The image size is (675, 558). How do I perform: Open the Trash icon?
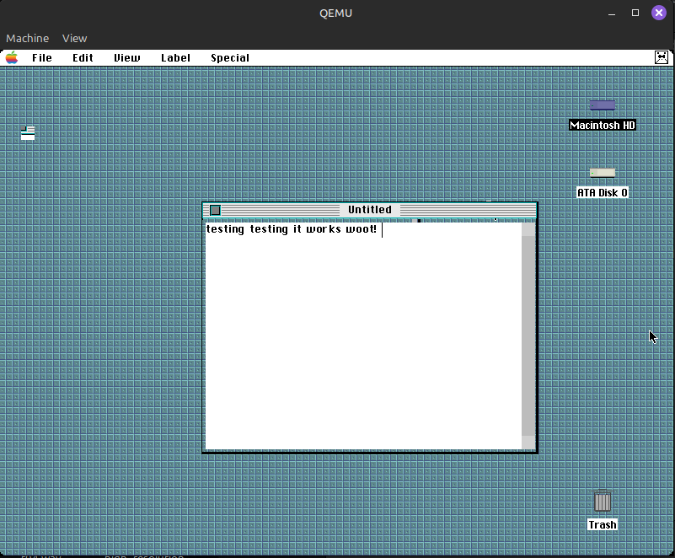coord(602,502)
